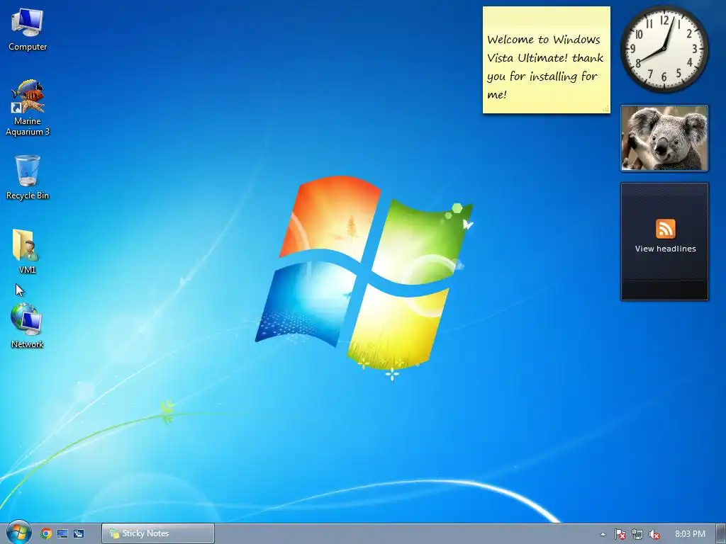Click the analog clock gadget
Viewport: 726px width, 544px height.
pyautogui.click(x=664, y=49)
